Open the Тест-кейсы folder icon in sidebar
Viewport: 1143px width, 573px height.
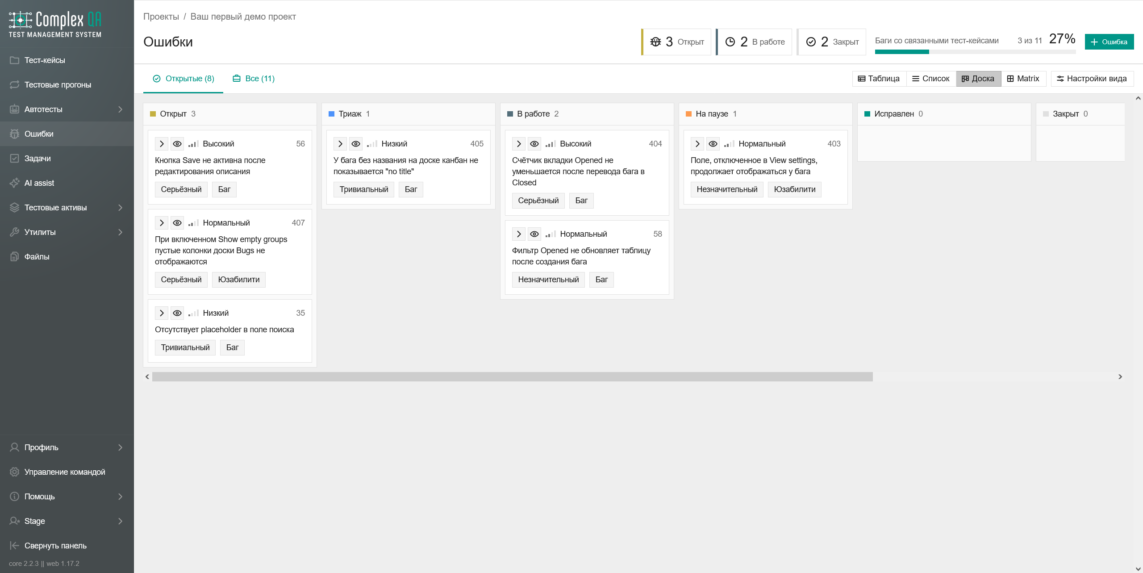[x=14, y=60]
